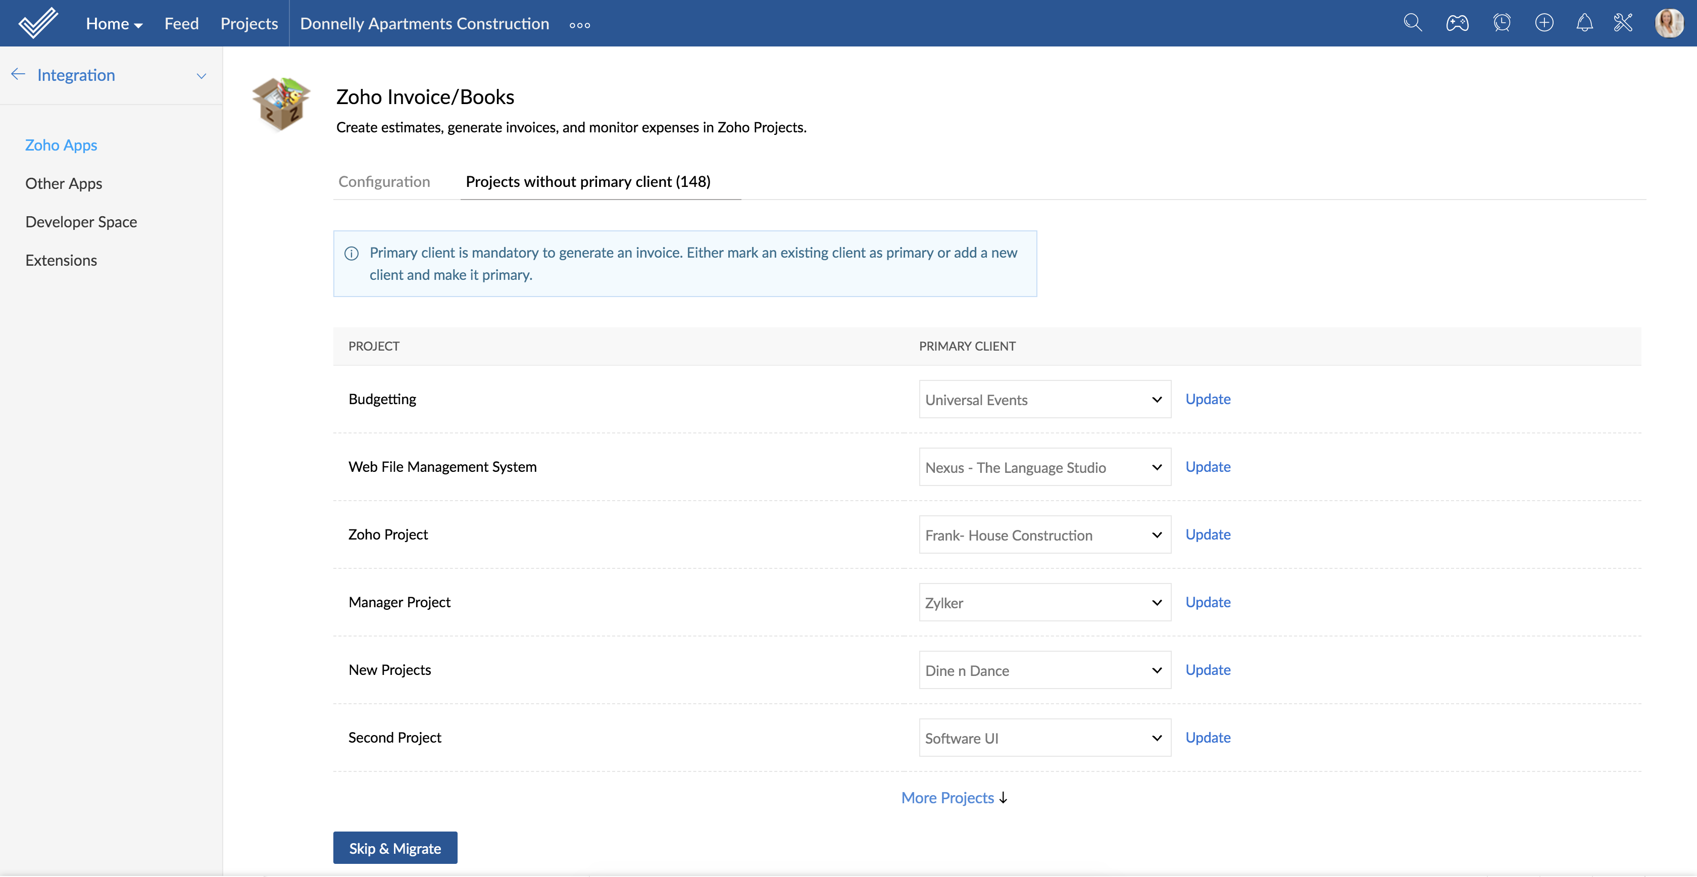Select Other Apps in sidebar

(64, 183)
